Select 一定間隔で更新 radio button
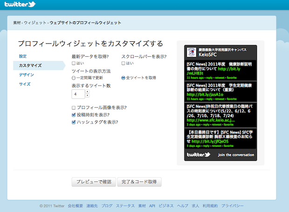289x212 pixels. [74, 78]
